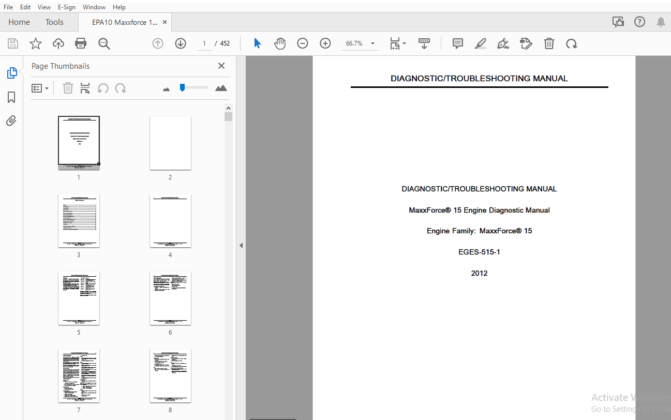Select the Highlight text tool
Viewport: 671px width, 420px height.
click(x=481, y=43)
